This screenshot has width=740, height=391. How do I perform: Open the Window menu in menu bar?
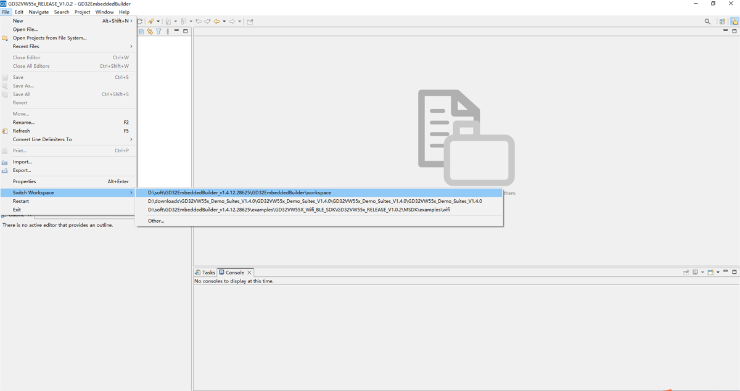(x=104, y=12)
